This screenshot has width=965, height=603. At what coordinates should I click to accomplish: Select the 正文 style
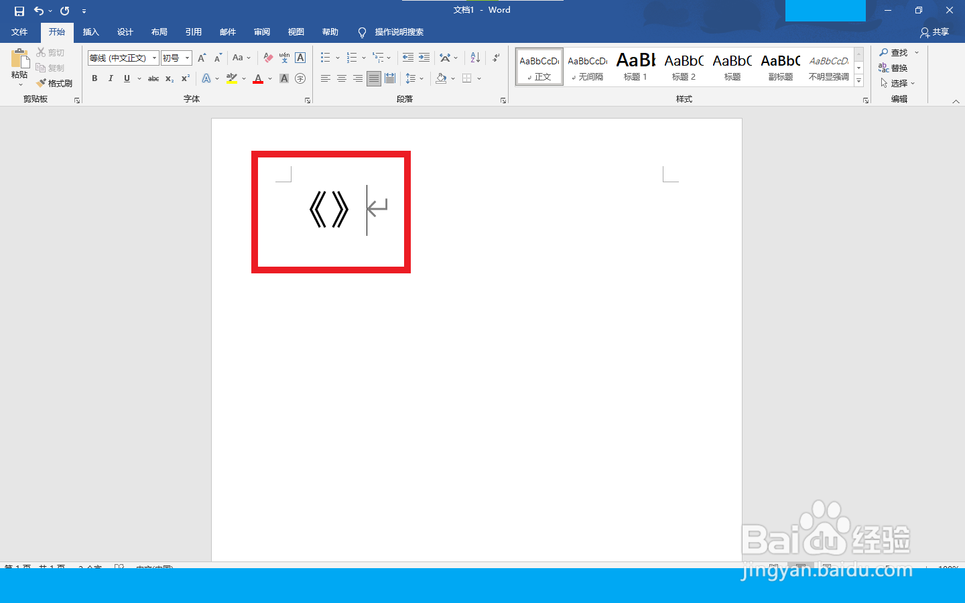pyautogui.click(x=539, y=67)
